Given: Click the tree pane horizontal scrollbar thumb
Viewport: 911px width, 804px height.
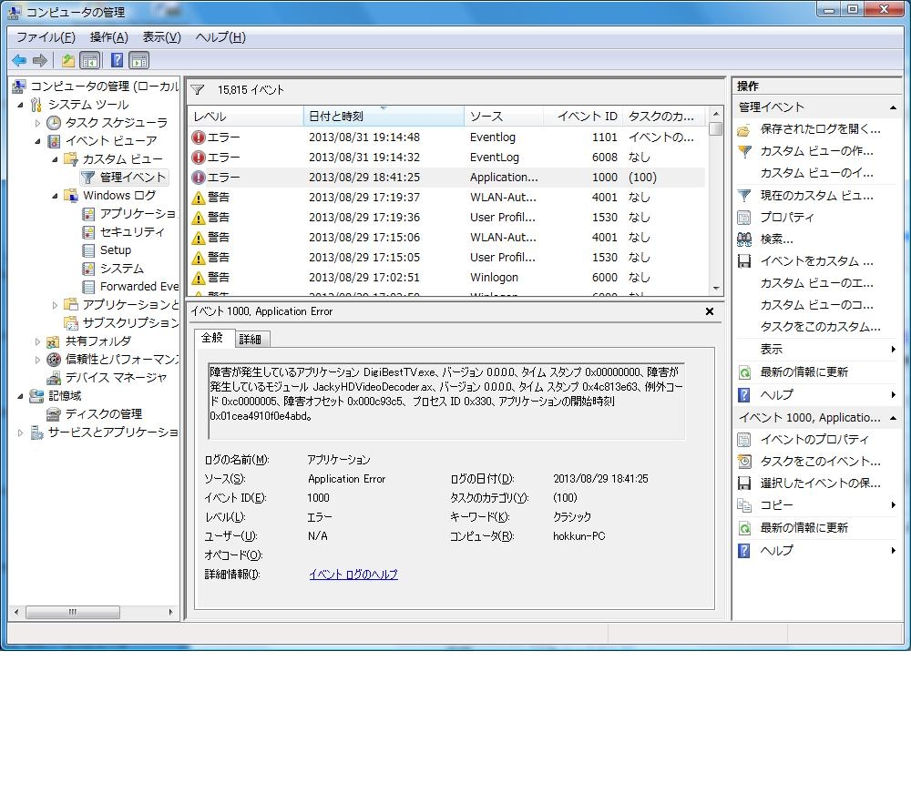Looking at the screenshot, I should point(73,612).
